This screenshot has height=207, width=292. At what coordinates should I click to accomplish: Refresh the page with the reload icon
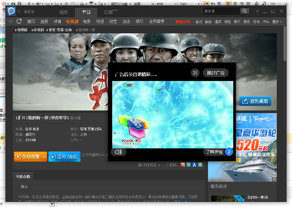point(19,21)
